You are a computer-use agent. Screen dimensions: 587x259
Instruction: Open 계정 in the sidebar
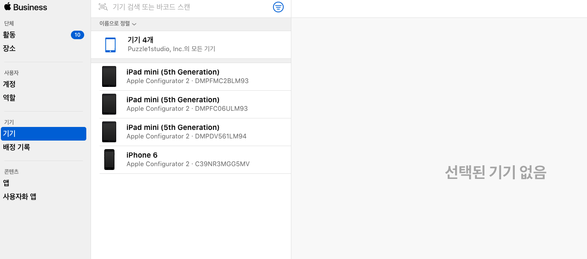coord(9,84)
